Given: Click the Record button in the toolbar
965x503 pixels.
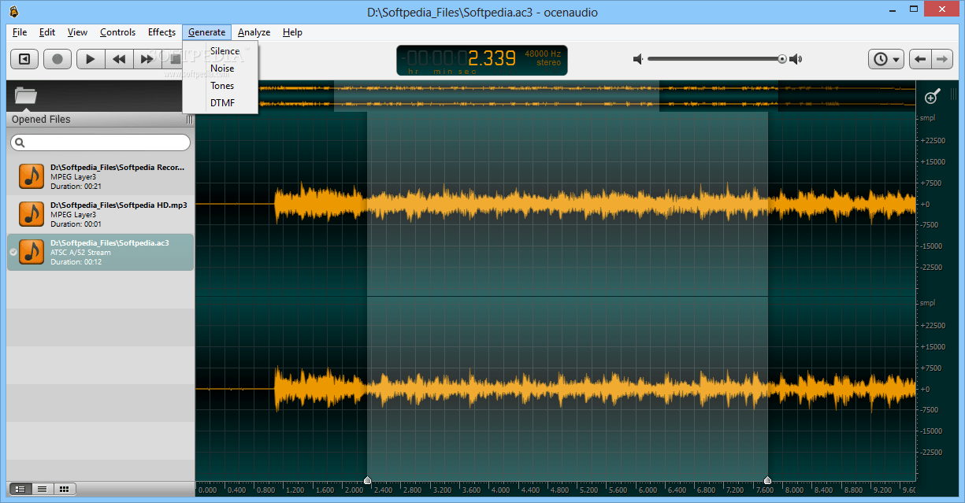Looking at the screenshot, I should coord(57,58).
